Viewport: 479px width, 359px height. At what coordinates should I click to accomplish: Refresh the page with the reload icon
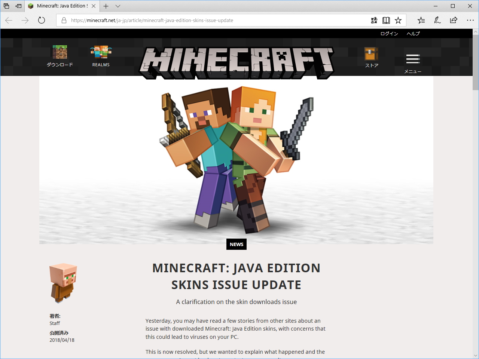coord(42,20)
